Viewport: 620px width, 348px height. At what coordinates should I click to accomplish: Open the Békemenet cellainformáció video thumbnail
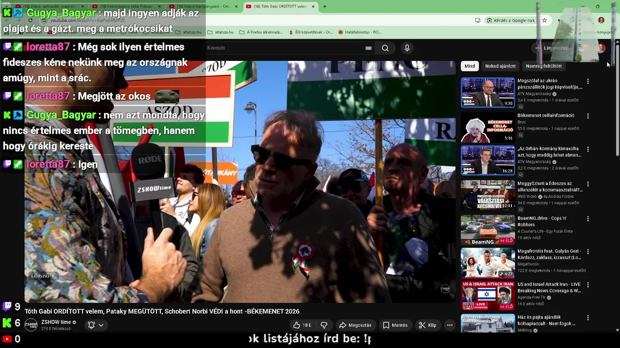coord(487,127)
